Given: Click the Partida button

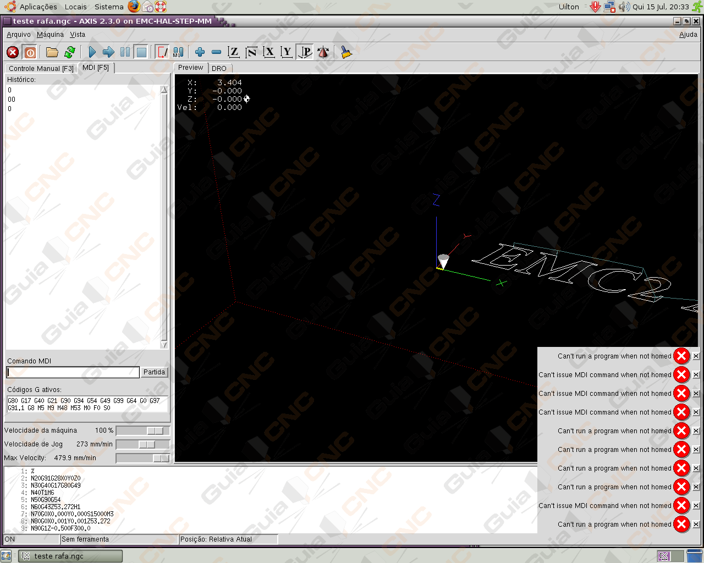Looking at the screenshot, I should [154, 372].
